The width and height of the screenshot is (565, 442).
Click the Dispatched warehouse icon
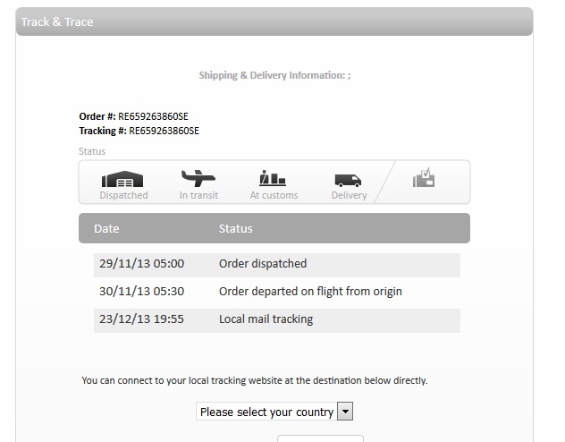[123, 178]
